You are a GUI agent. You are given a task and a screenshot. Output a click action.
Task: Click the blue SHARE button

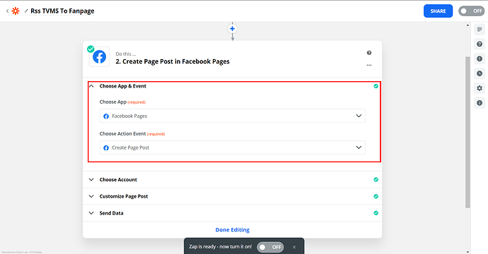point(438,11)
